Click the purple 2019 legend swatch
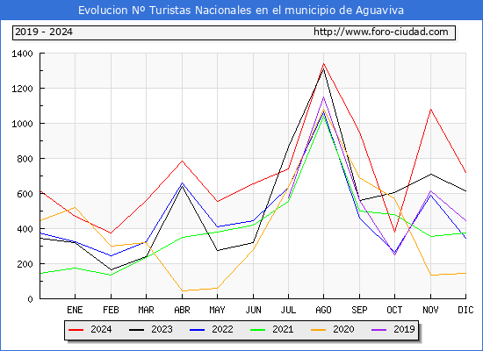Screen dimensions: 483x351 379,330
